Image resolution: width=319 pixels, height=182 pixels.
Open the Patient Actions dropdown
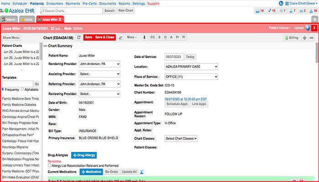click(280, 28)
